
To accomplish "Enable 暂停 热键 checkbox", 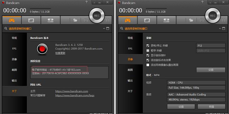I will [x=148, y=51].
